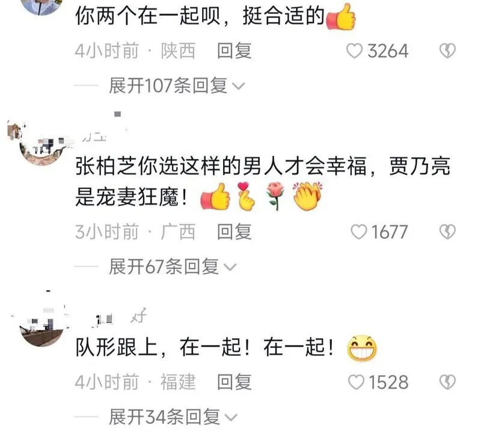Viewport: 481px width, 442px height.
Task: Dislike the 广西 comment with broken heart
Action: click(447, 232)
